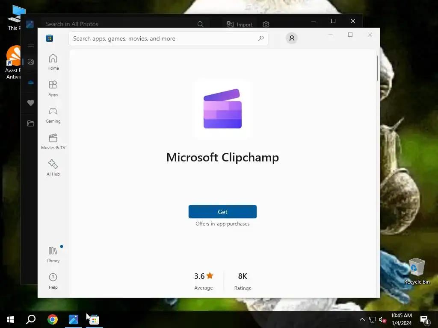Open Apps section in Store sidebar

click(x=53, y=88)
